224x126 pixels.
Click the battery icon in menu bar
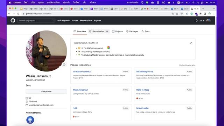(188, 2)
